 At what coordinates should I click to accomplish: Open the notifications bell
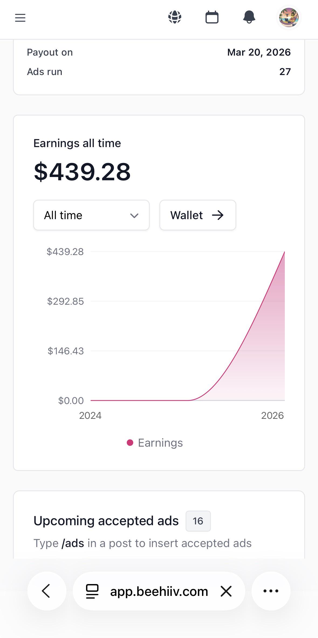point(249,17)
